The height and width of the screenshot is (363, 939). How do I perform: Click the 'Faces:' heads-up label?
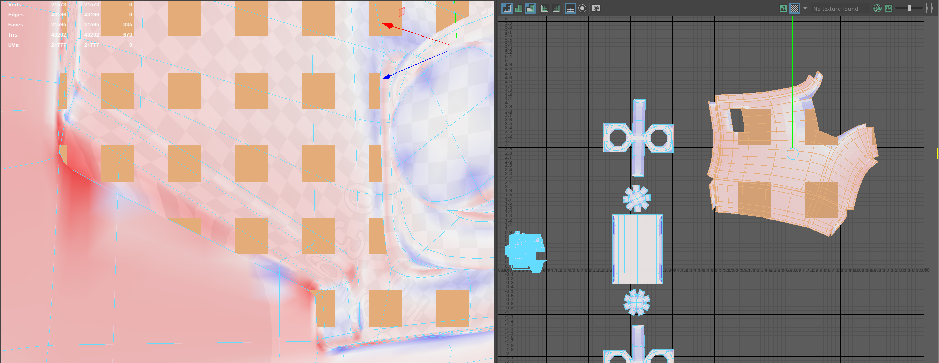pos(16,25)
